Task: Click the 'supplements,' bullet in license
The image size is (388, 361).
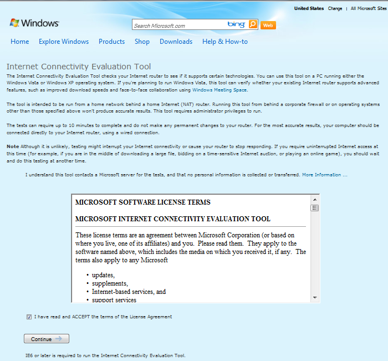Action: click(x=110, y=283)
